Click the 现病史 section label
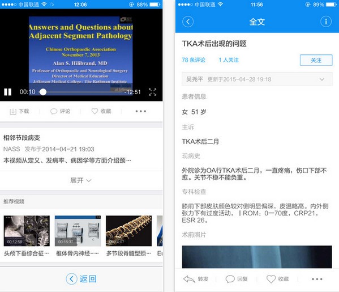The height and width of the screenshot is (292, 339). point(191,156)
